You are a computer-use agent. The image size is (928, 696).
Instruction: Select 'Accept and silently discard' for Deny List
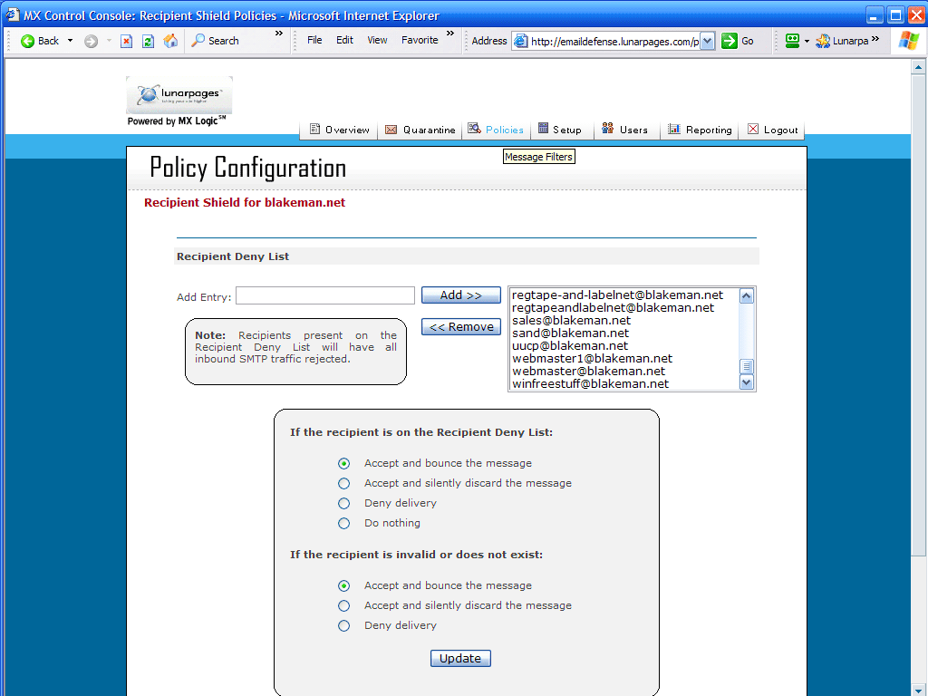(343, 483)
